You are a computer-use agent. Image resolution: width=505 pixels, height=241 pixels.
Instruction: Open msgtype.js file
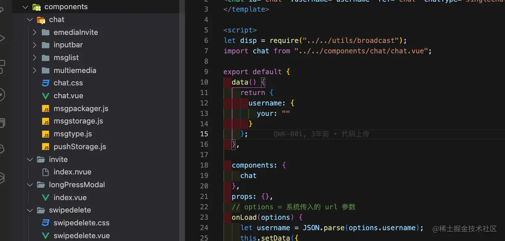click(73, 134)
